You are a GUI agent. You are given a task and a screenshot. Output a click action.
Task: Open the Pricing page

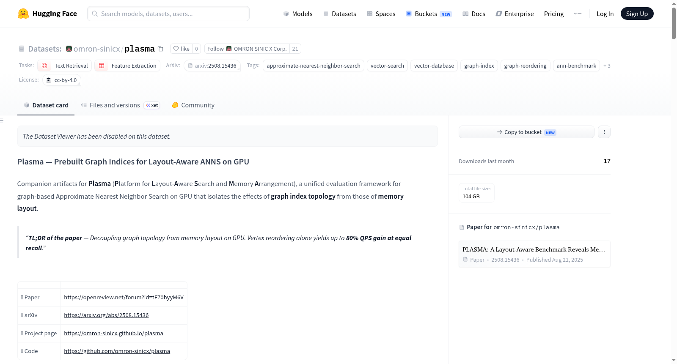pyautogui.click(x=554, y=14)
